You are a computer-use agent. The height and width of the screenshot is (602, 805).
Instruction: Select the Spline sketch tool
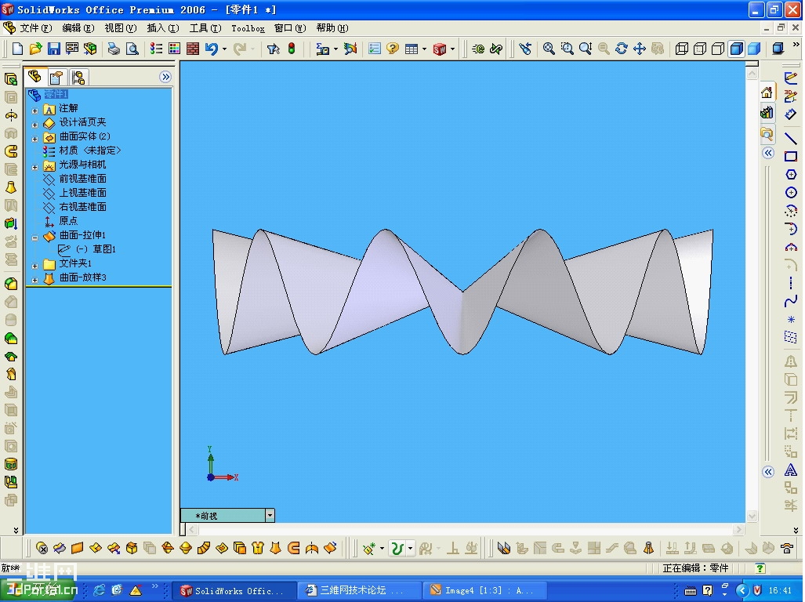coord(791,301)
